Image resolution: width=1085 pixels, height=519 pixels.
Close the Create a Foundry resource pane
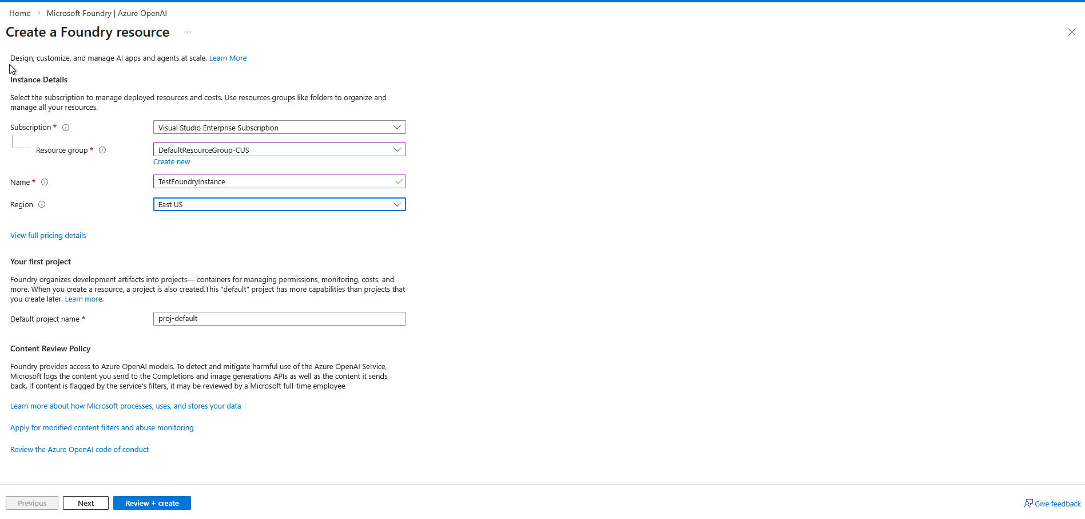pos(1072,32)
